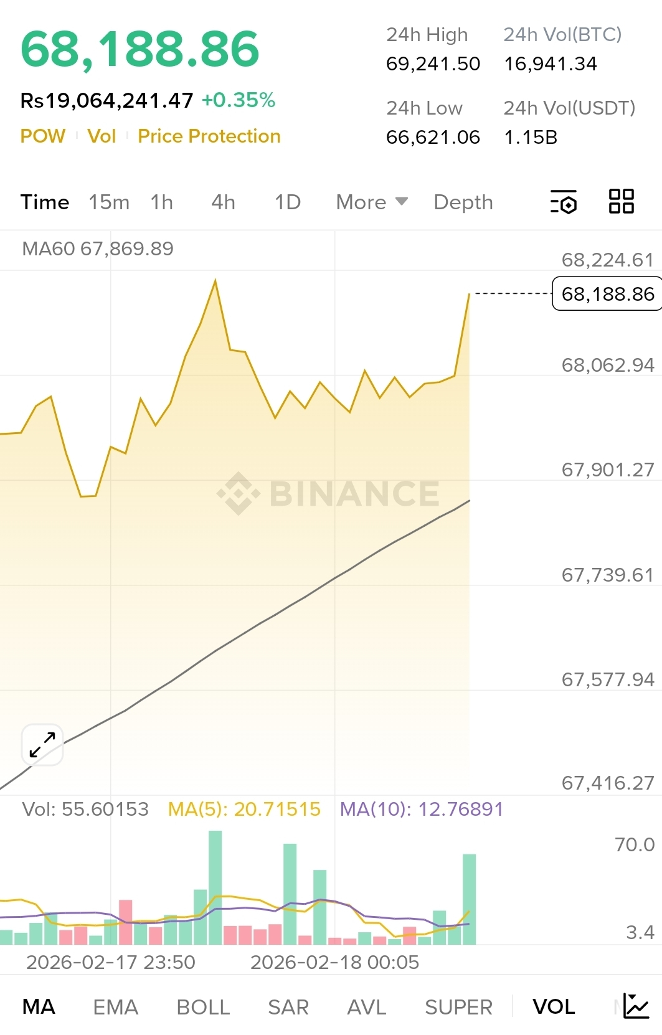Open the four-square grid layout icon
The image size is (662, 1035).
tap(621, 202)
